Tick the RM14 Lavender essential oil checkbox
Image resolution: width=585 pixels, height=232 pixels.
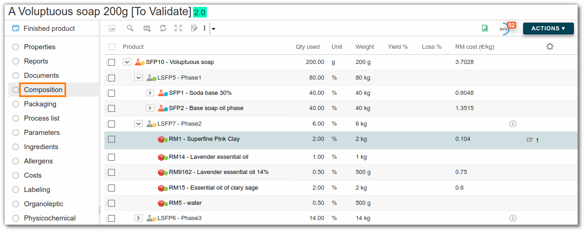click(111, 157)
